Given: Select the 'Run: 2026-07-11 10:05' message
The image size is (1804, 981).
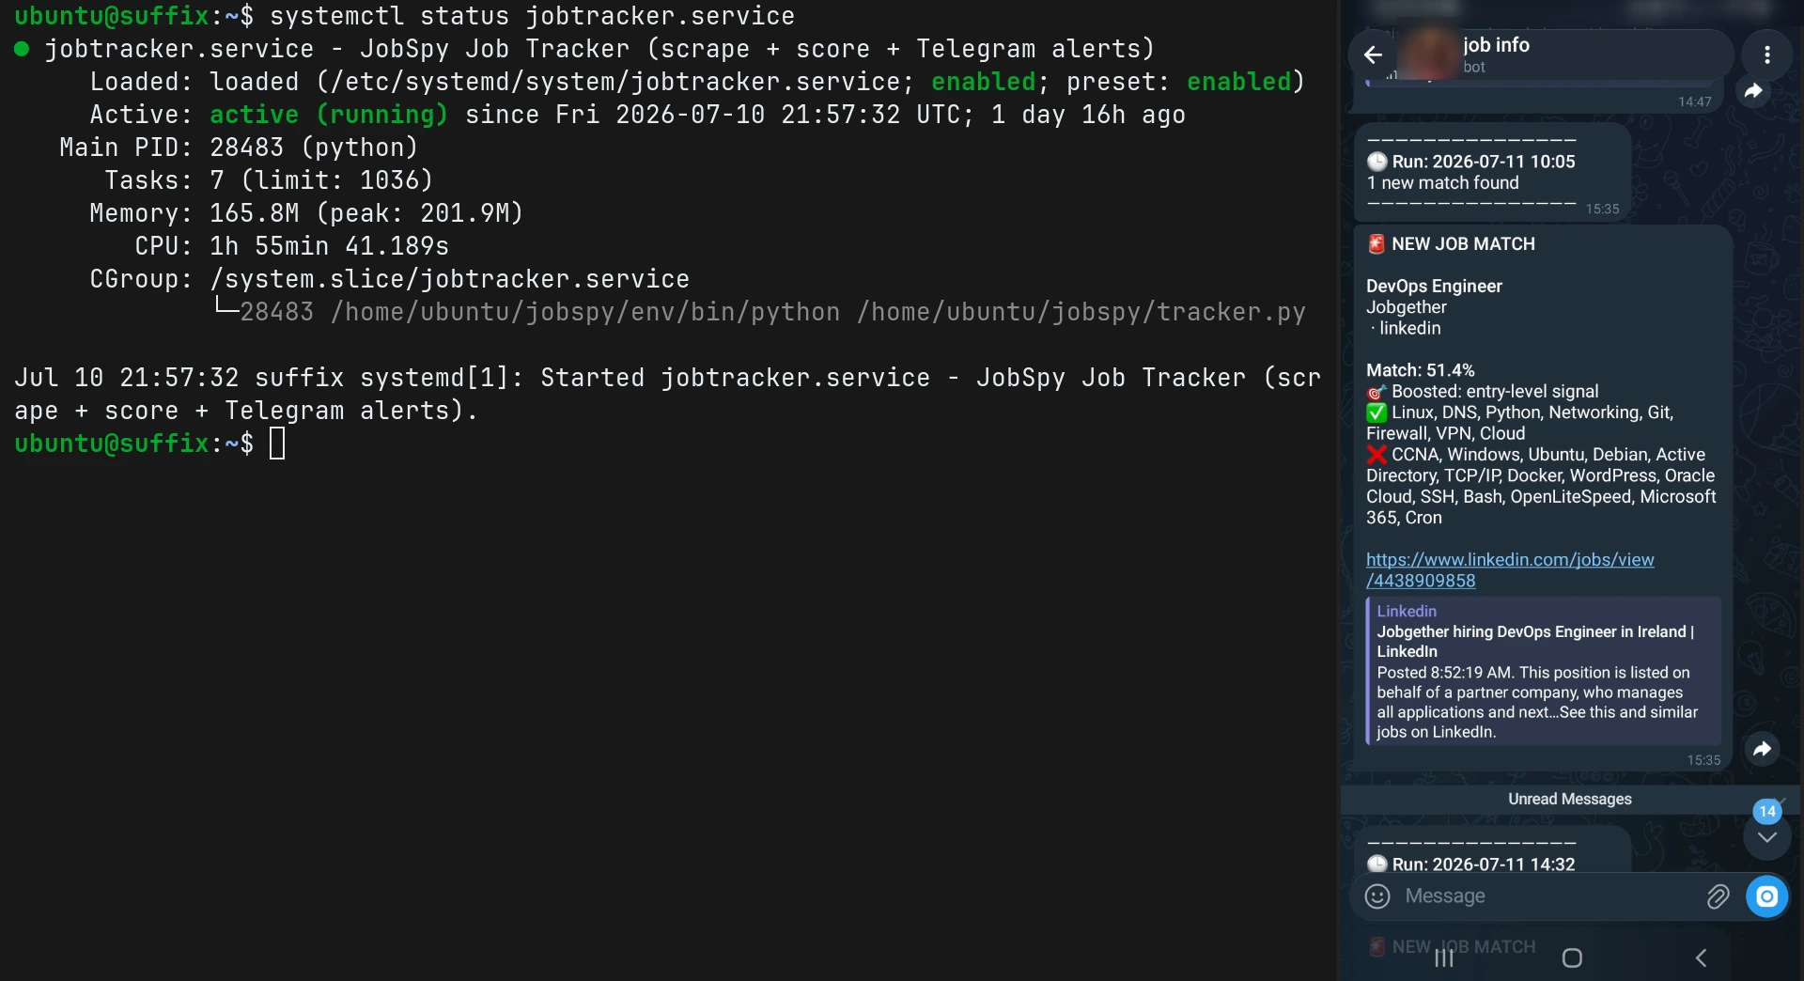Looking at the screenshot, I should click(1492, 172).
